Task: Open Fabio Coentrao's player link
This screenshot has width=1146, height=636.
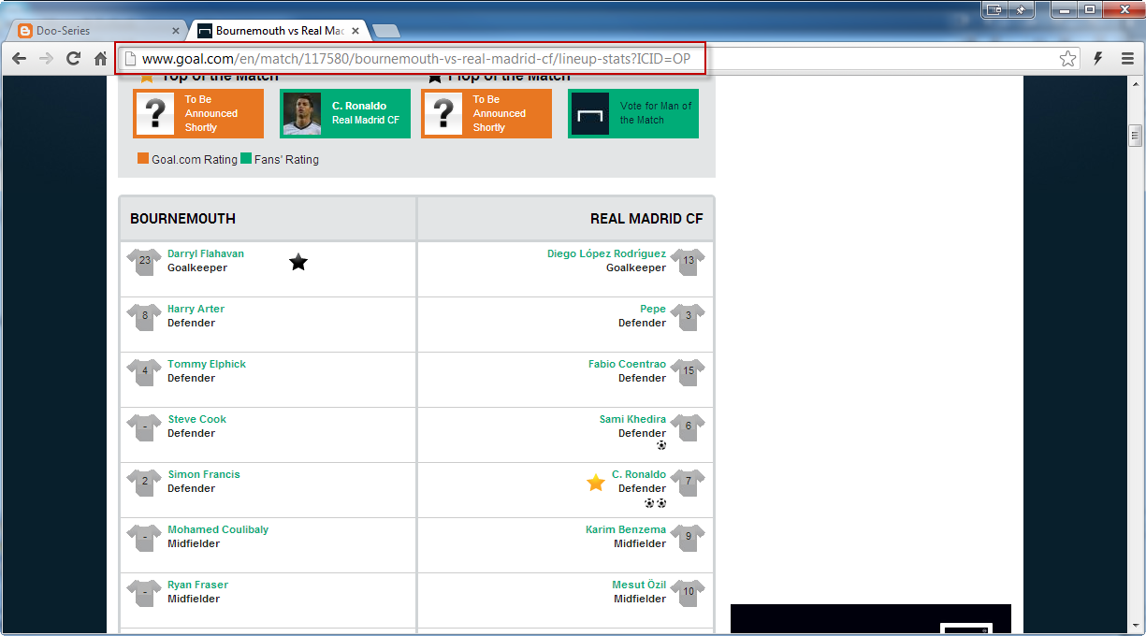Action: (x=627, y=364)
